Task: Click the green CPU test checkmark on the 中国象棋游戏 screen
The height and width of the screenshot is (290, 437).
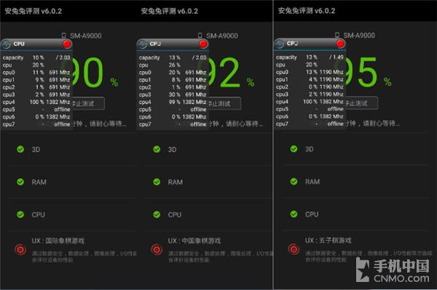Action: [x=157, y=214]
